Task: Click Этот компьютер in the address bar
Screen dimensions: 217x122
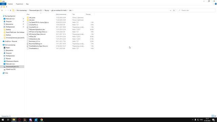Action: (x=21, y=11)
